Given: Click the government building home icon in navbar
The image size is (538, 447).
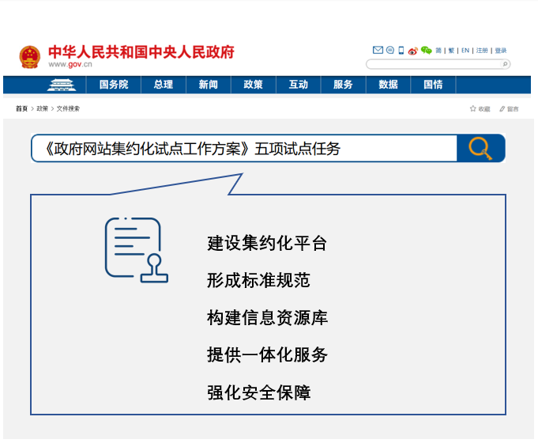Looking at the screenshot, I should [61, 85].
